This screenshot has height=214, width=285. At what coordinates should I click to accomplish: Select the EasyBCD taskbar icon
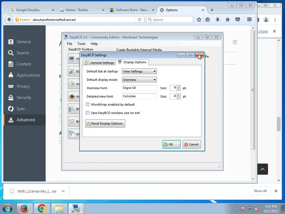pyautogui.click(x=76, y=208)
